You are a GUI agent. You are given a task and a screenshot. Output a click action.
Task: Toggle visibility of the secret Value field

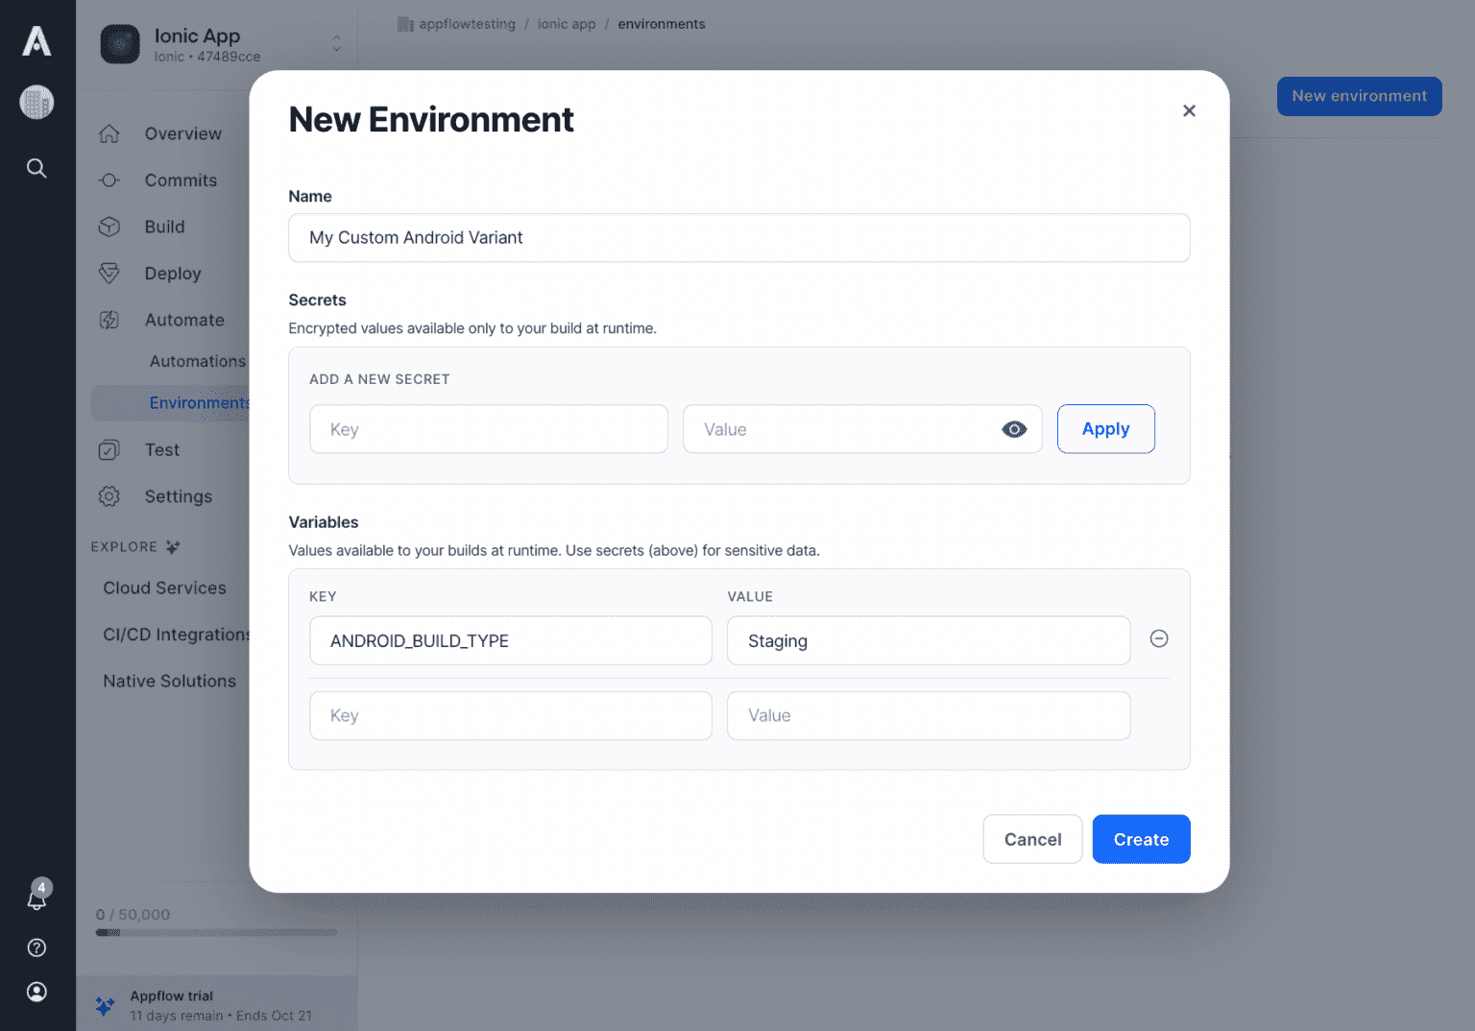(1014, 429)
